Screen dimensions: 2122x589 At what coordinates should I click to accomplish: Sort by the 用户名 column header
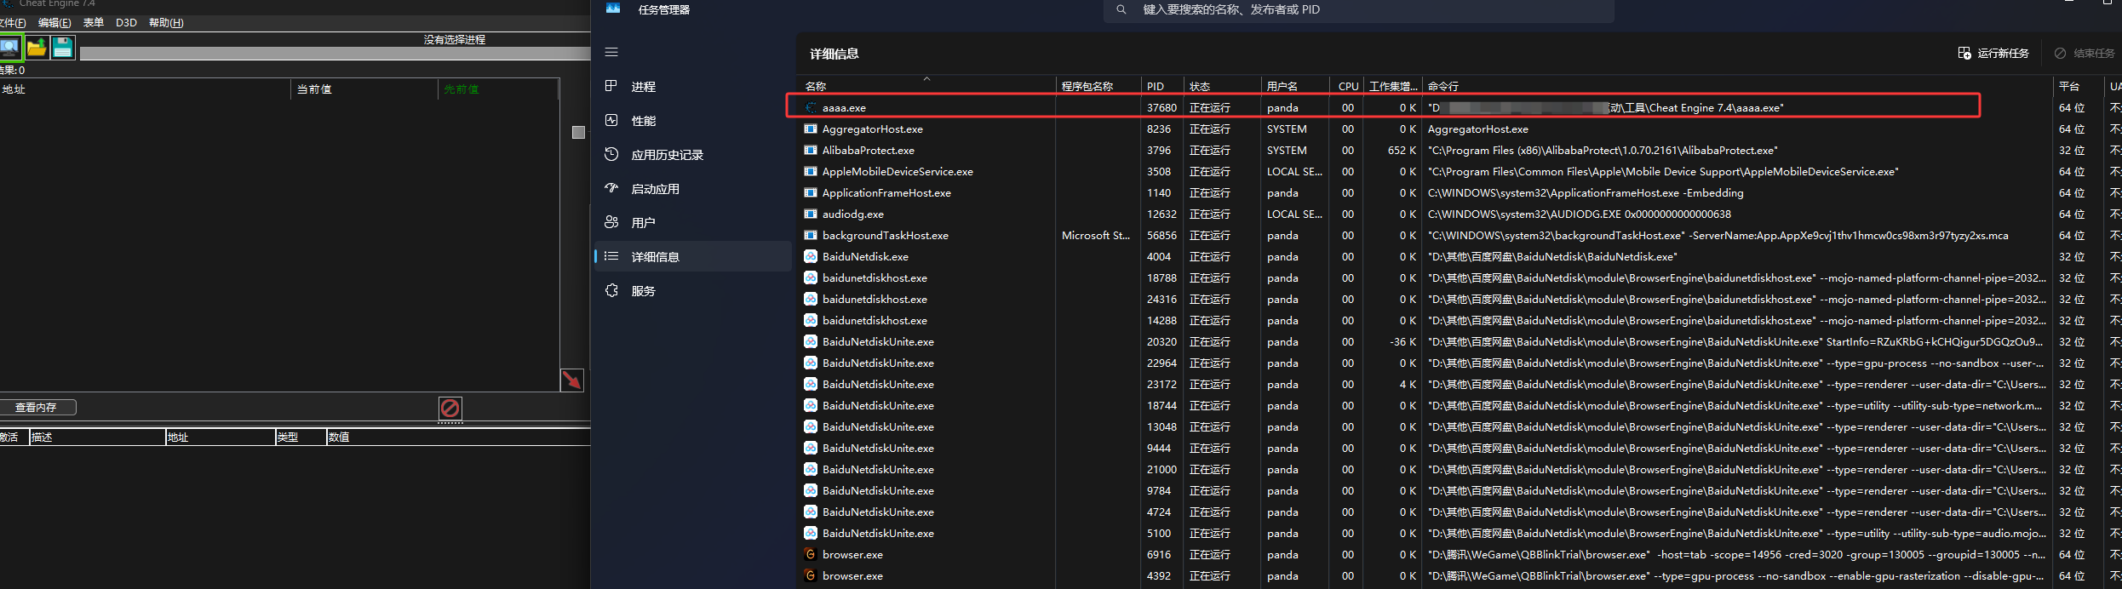[1295, 86]
